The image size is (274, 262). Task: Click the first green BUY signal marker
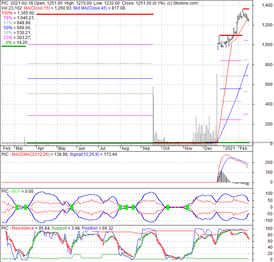(17, 207)
